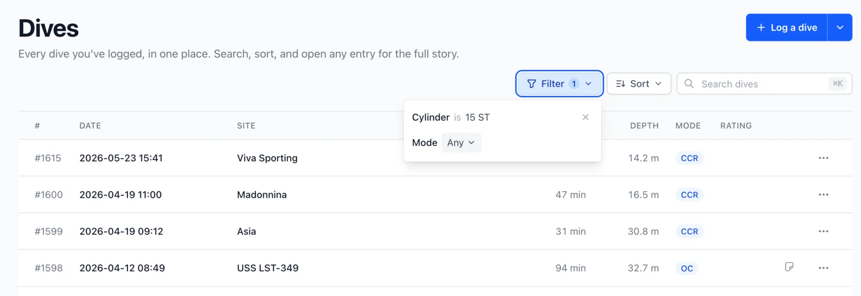
Task: Click the CCR badge on dive #1615
Action: [x=689, y=158]
